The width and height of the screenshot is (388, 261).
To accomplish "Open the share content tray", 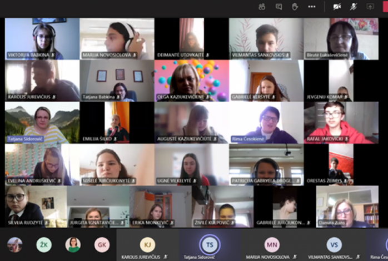I will [370, 7].
